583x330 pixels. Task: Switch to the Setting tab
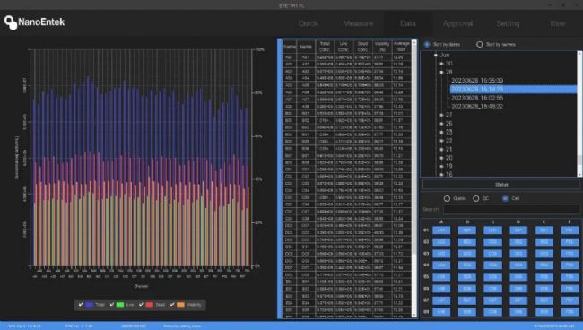tap(508, 23)
